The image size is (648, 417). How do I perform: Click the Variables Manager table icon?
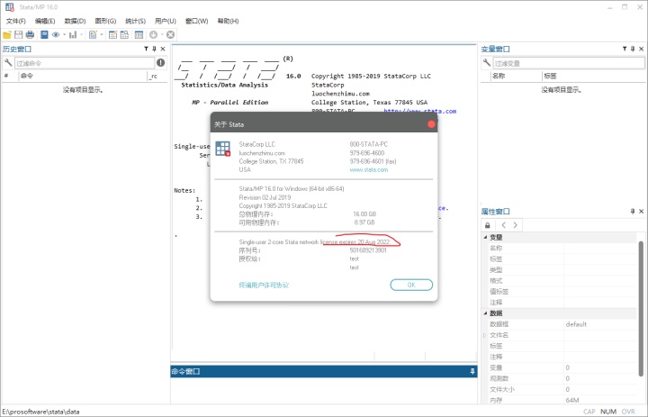[x=139, y=35]
